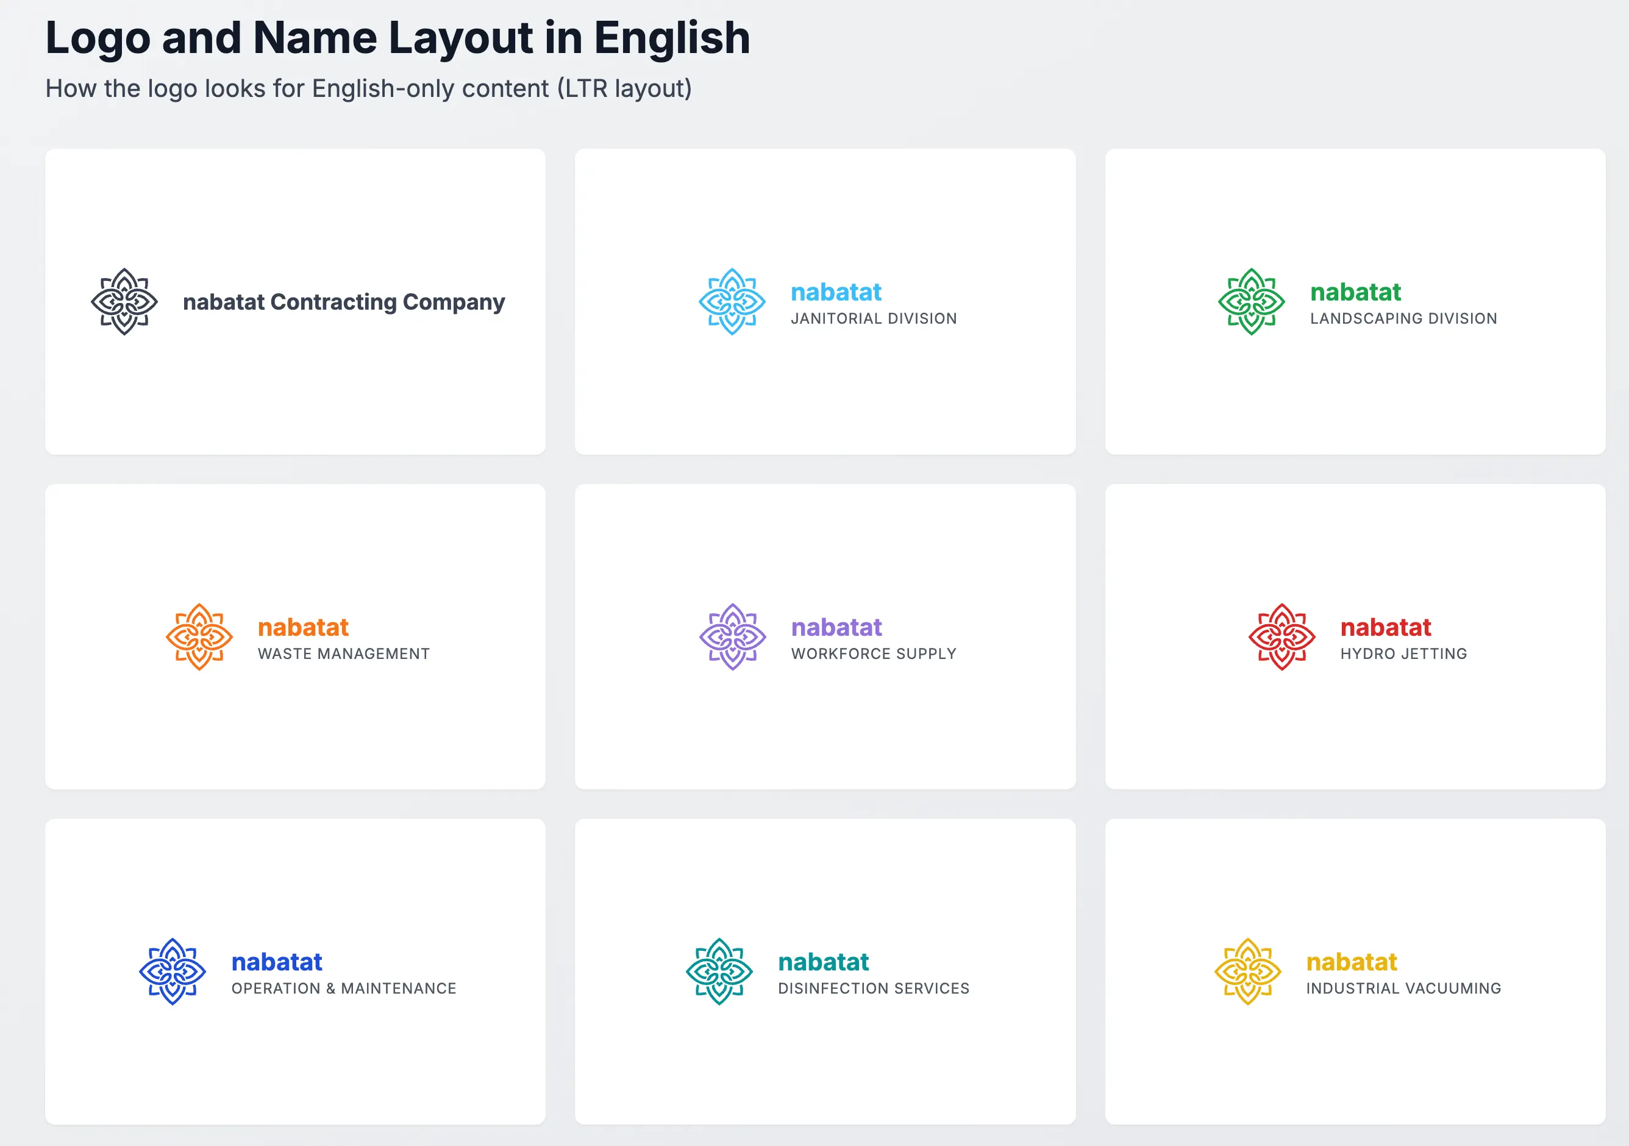This screenshot has height=1146, width=1629.
Task: Click the 'DISINFECTION SERVICES' label
Action: [x=872, y=989]
